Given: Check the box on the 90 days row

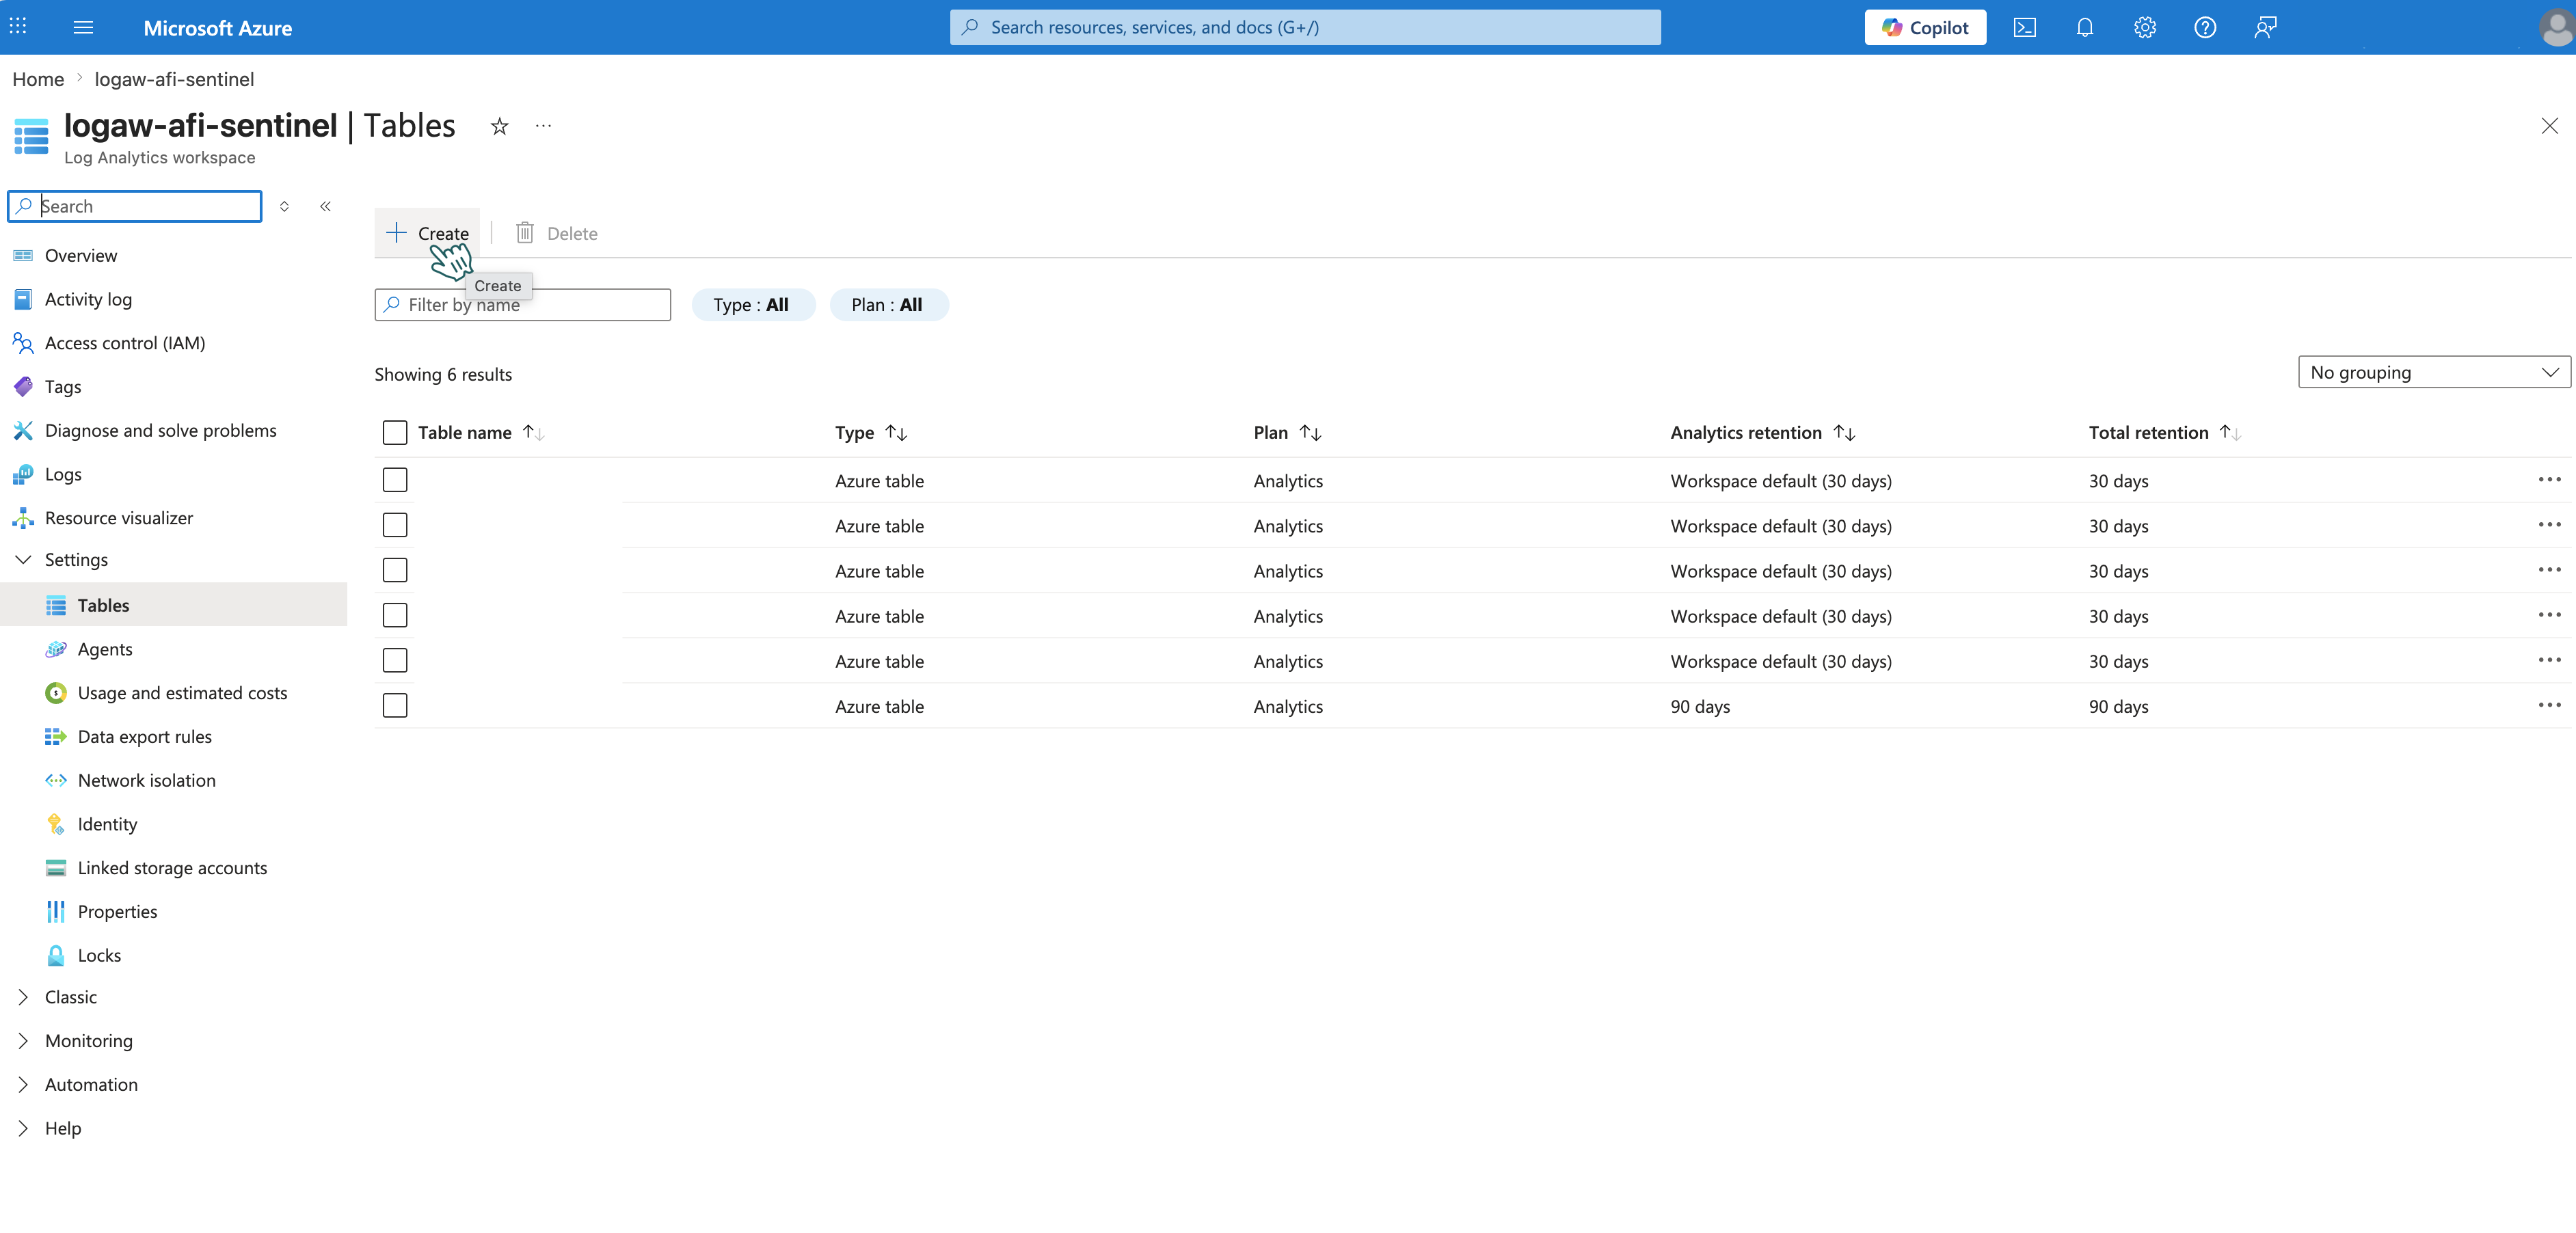Looking at the screenshot, I should 395,706.
